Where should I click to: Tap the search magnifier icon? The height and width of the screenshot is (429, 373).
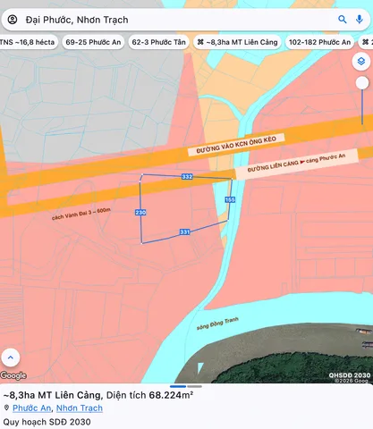[x=343, y=20]
